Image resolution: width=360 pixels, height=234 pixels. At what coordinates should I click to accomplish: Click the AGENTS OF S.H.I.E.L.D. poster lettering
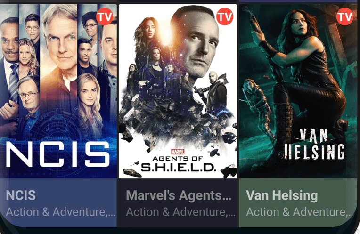click(x=179, y=164)
